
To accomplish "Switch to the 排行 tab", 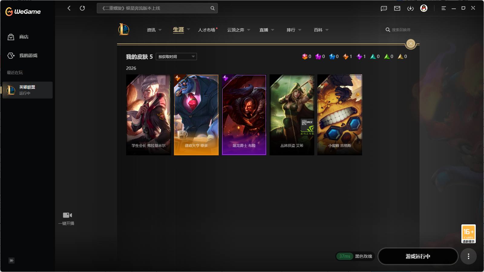I will tap(291, 30).
